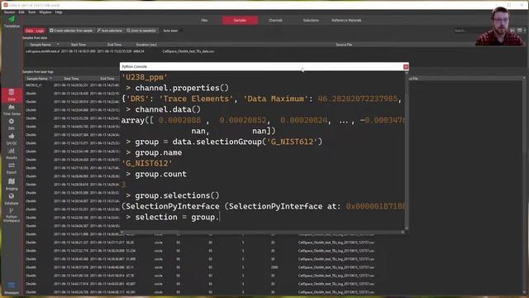Switch to the Files tab

204,20
